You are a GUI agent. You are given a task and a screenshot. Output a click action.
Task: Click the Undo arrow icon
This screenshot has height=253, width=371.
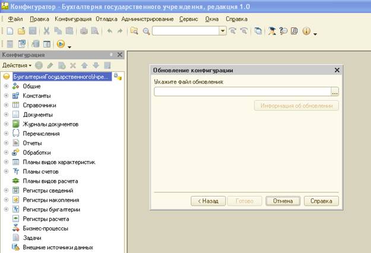tap(110, 31)
